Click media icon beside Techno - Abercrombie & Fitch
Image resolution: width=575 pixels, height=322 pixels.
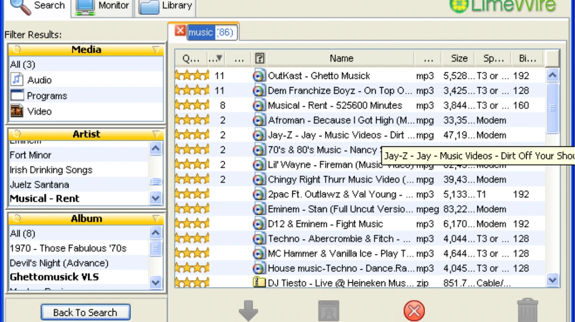(x=259, y=239)
